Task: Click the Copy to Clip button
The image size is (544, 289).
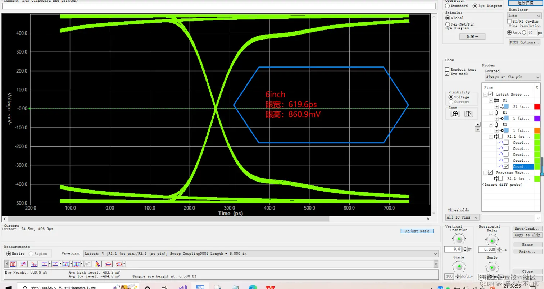Action: [x=527, y=235]
